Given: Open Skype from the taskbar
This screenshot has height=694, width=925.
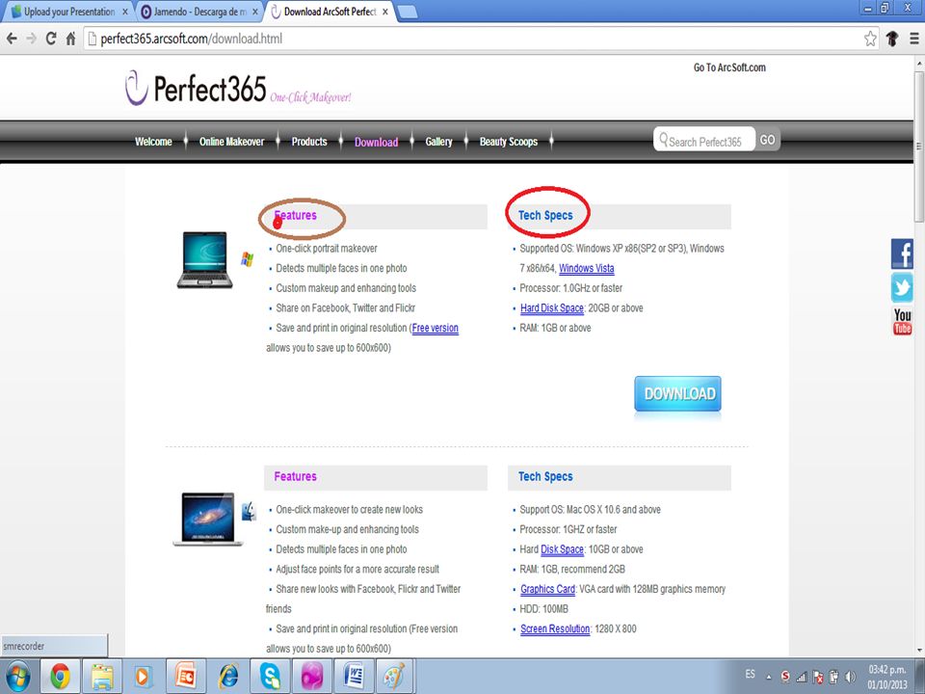Looking at the screenshot, I should (270, 677).
